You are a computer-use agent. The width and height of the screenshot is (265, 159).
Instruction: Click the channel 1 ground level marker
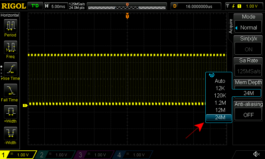(25, 105)
